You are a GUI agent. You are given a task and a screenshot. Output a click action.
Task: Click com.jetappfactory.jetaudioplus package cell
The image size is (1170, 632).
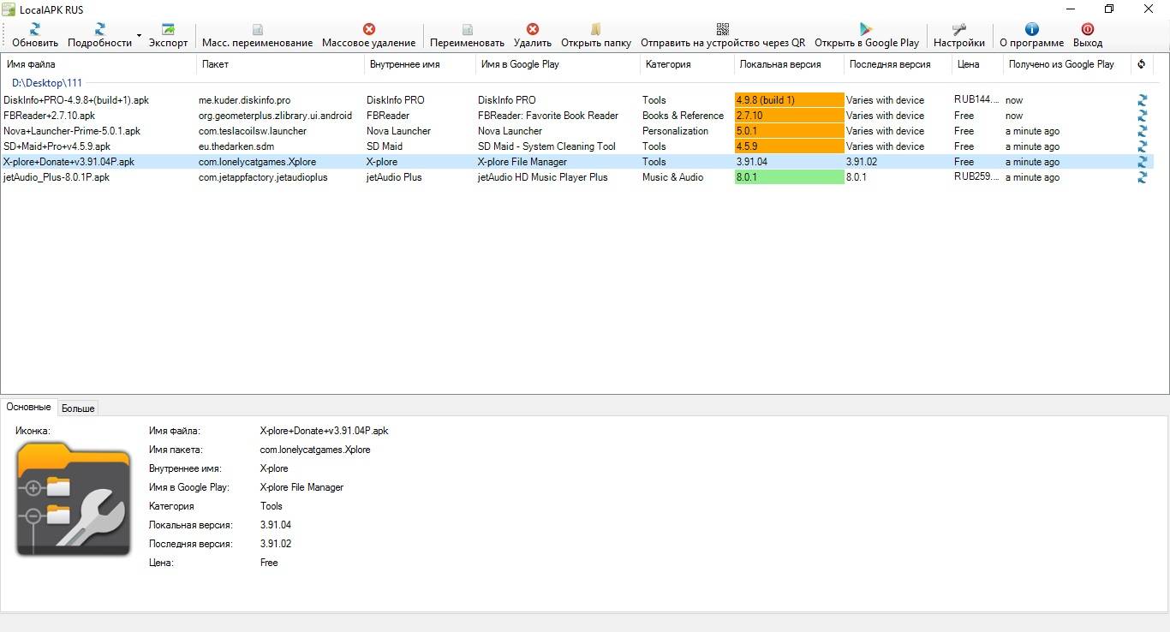pos(263,177)
